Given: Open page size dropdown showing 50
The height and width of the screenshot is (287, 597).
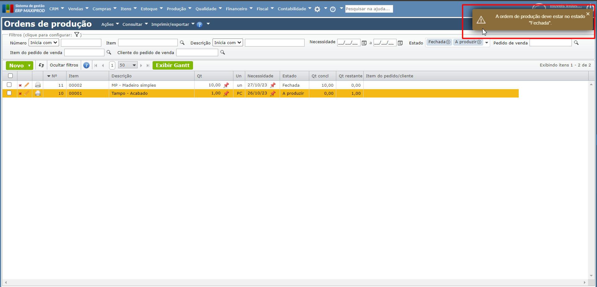Looking at the screenshot, I should pos(128,65).
